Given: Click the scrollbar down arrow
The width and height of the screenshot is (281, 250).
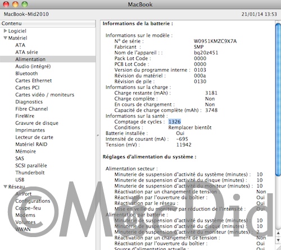Looking at the screenshot, I should pos(278,240).
